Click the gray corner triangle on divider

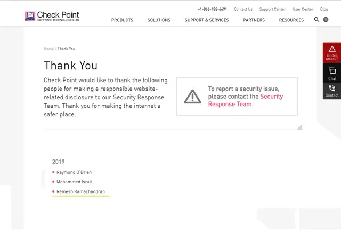coord(300,127)
